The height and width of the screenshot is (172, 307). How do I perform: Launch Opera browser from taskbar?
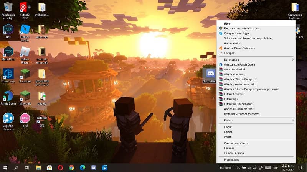tap(60, 168)
